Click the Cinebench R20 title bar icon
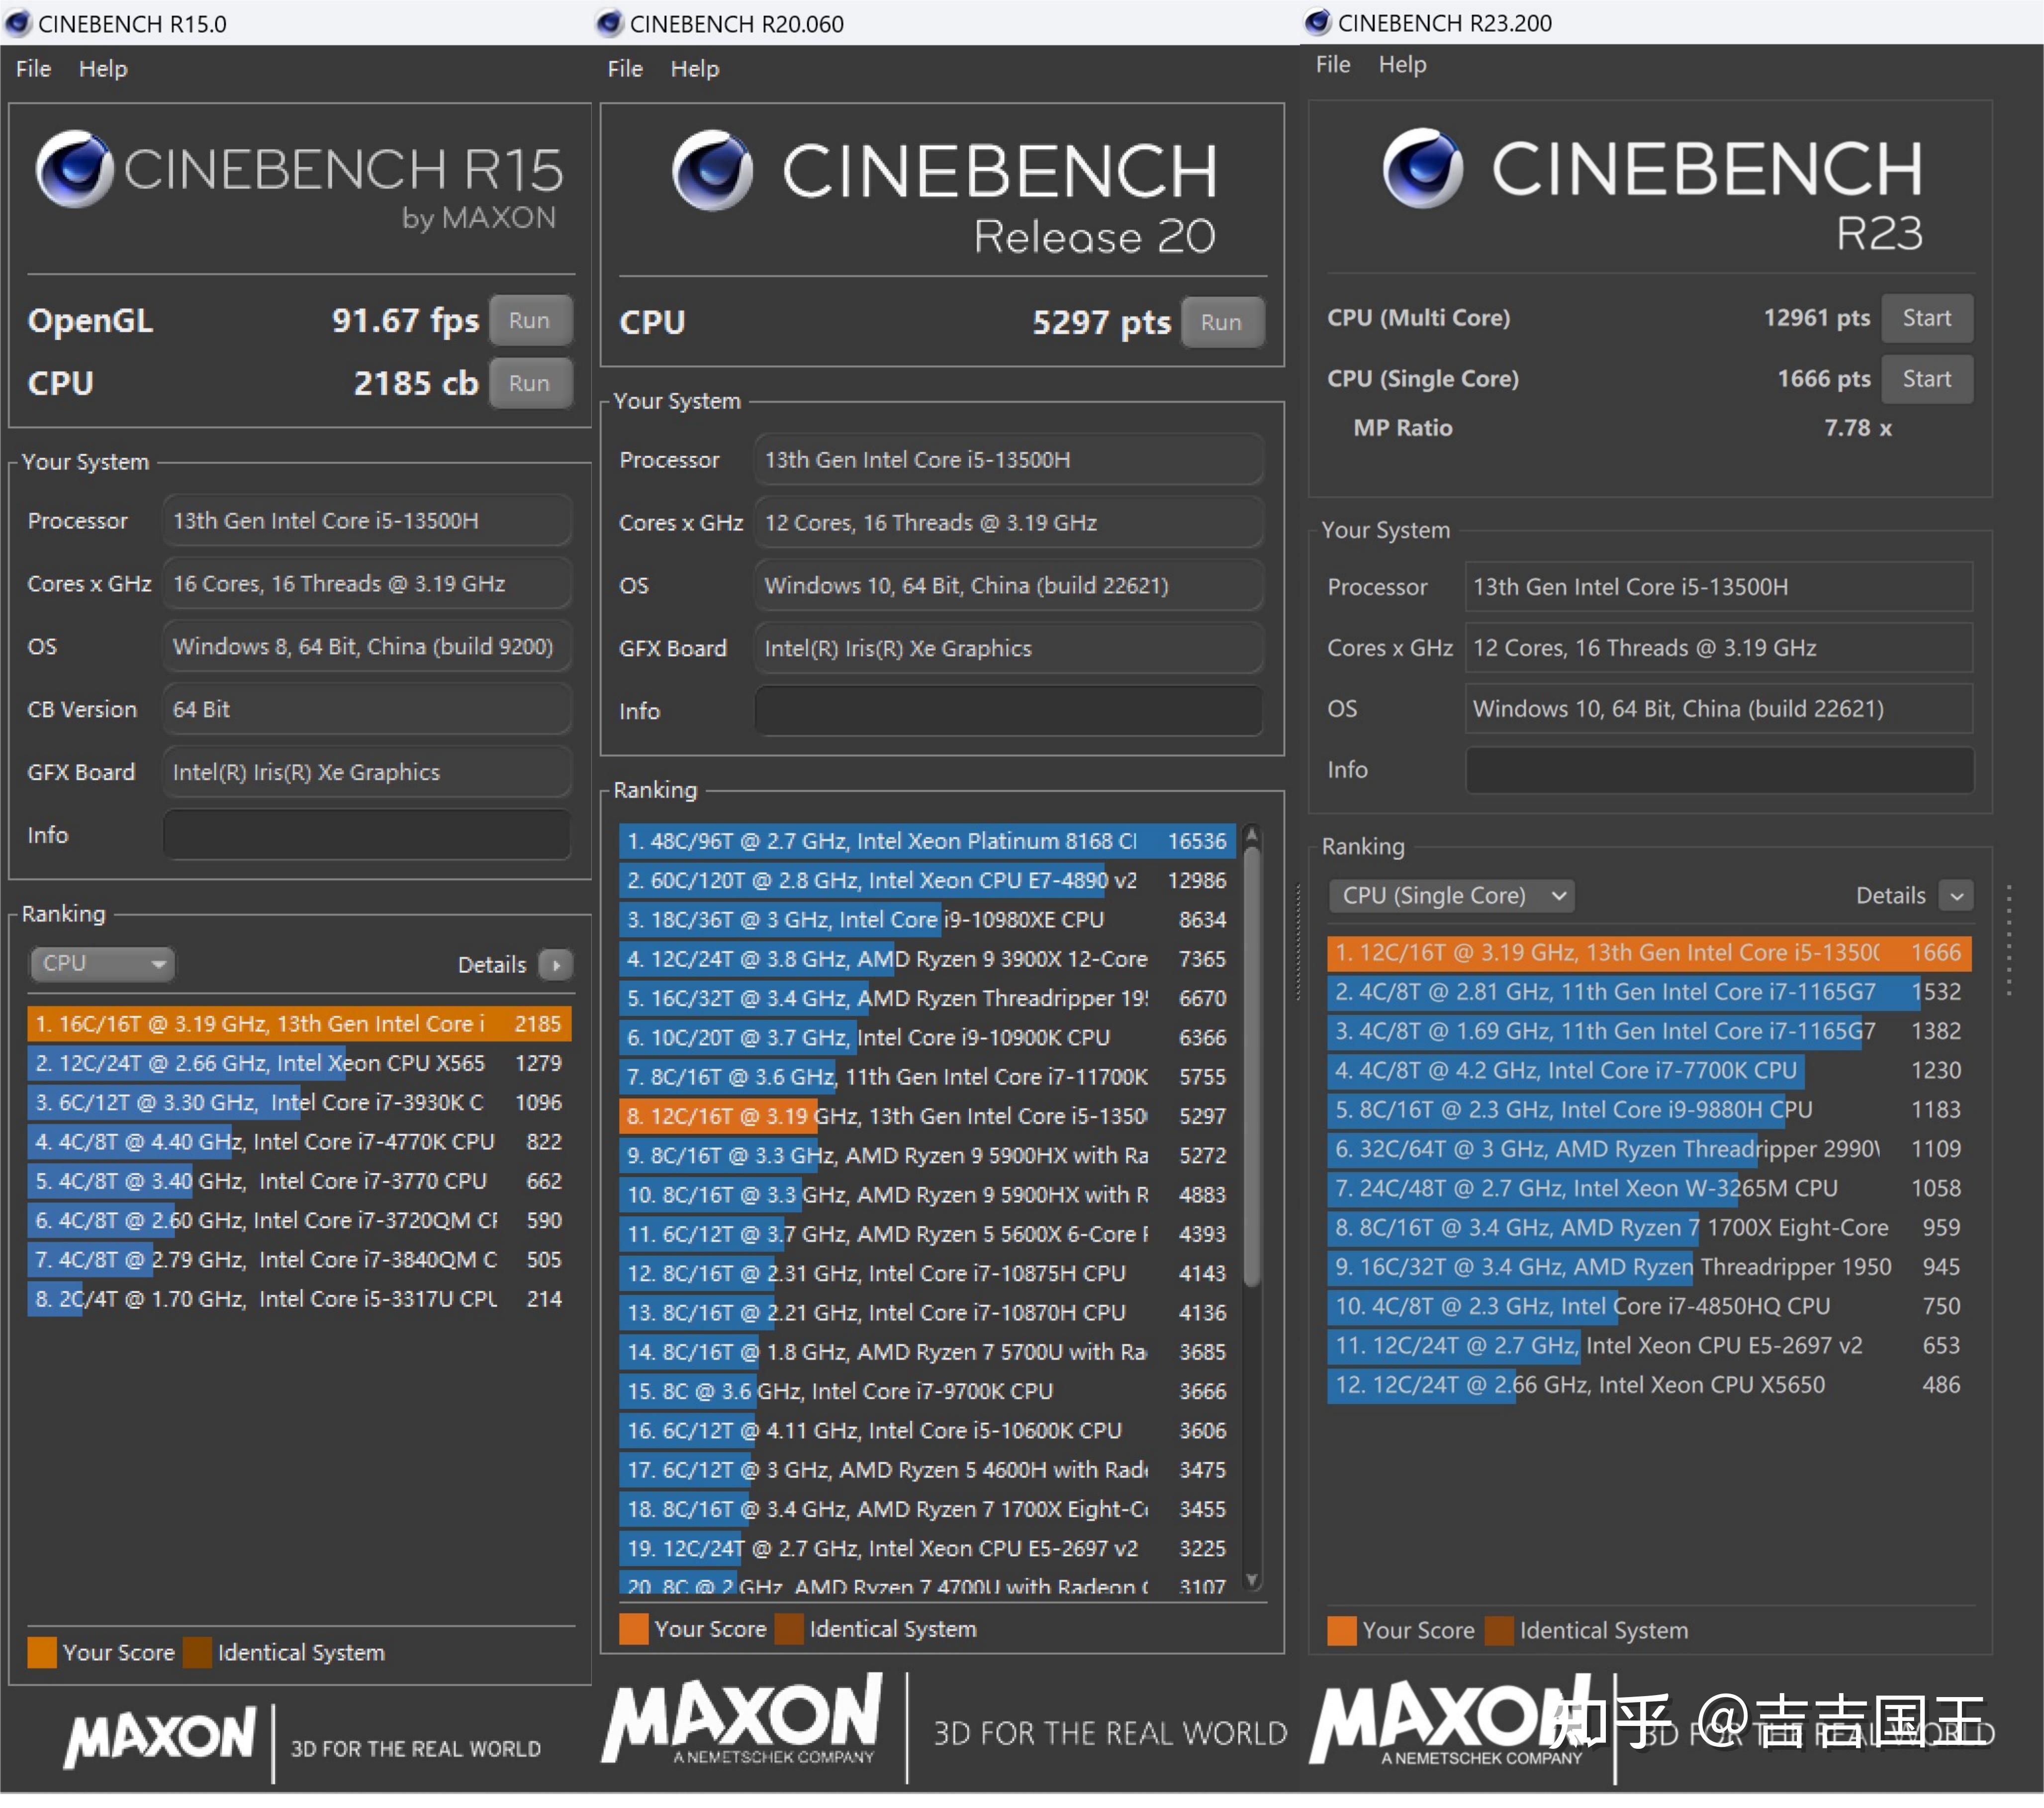The width and height of the screenshot is (2044, 1808). (x=609, y=23)
